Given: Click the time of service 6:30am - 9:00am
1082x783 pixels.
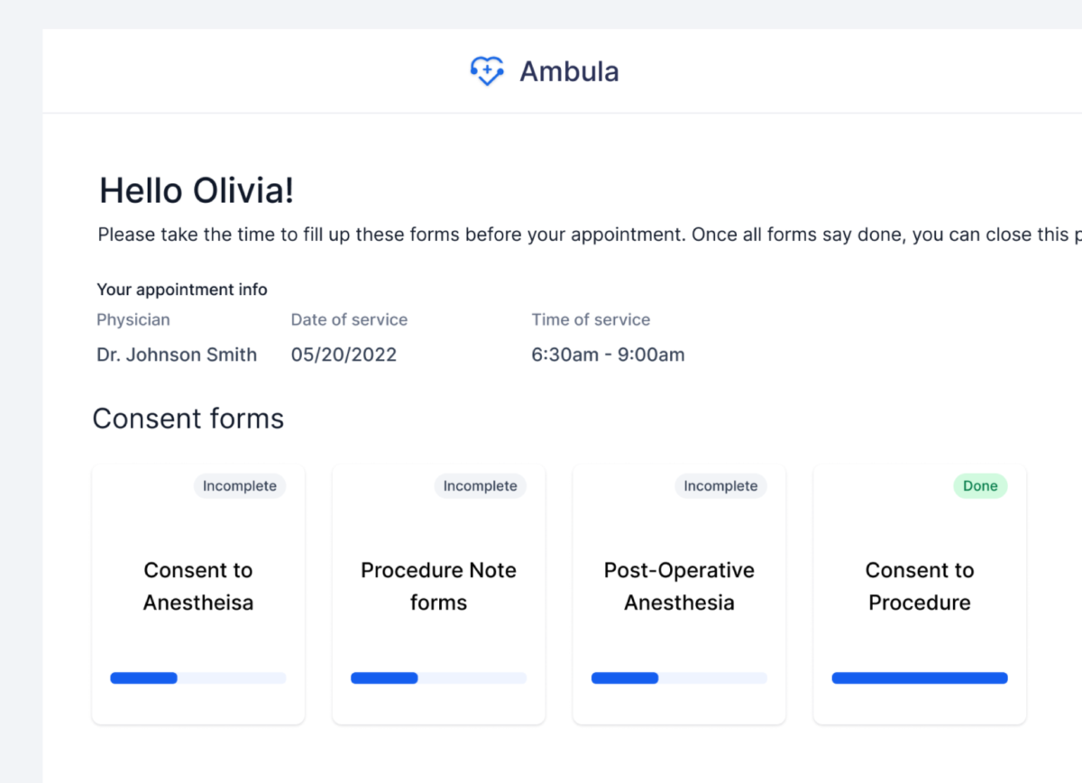Looking at the screenshot, I should tap(609, 355).
